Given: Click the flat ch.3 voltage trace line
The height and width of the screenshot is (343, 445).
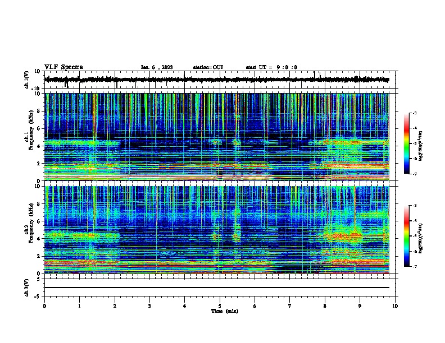Looking at the screenshot, I should [217, 288].
